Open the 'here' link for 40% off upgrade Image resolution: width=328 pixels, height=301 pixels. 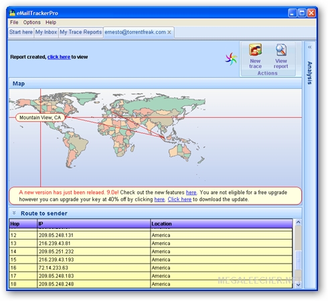(159, 199)
